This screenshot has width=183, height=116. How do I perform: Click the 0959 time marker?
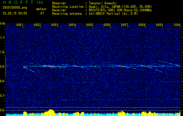pyautogui.click(x=159, y=25)
